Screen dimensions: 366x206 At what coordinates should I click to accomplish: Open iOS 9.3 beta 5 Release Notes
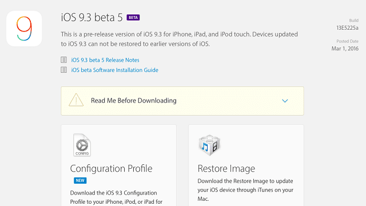coord(105,60)
